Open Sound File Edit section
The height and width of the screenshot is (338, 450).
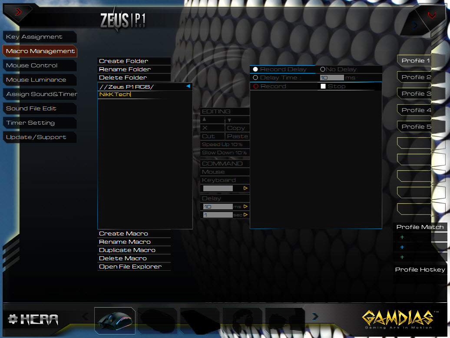(40, 109)
